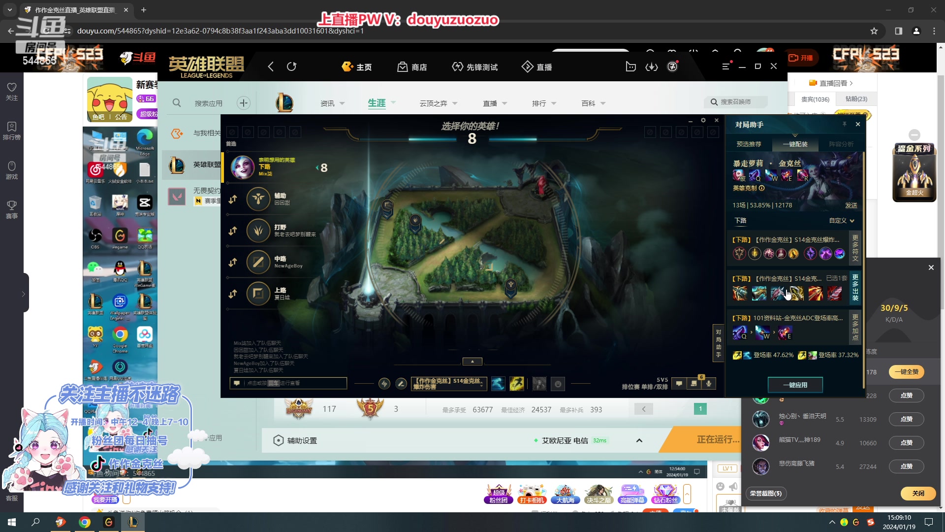Click 关闭 button in results panel

918,493
